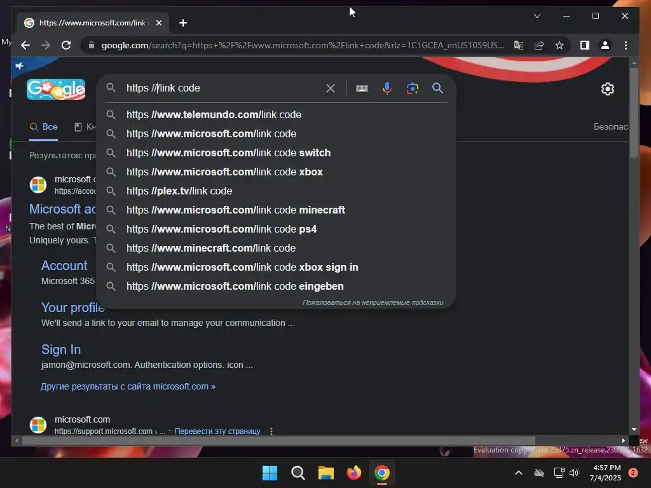Reload the current page
This screenshot has height=488, width=651.
coord(66,45)
